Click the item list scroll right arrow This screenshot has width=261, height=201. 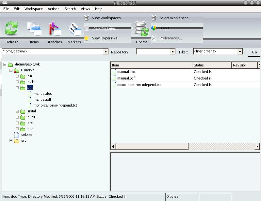(257, 147)
